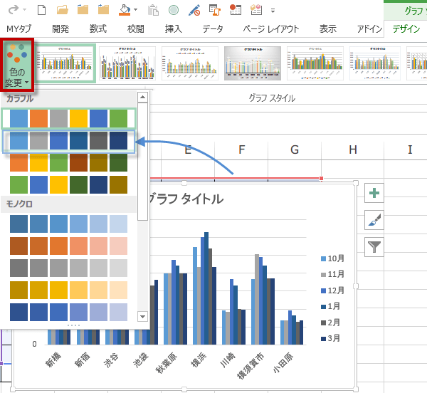Image resolution: width=427 pixels, height=393 pixels.
Task: Click the paste clipboard icon in toolbar
Action: tap(153, 11)
